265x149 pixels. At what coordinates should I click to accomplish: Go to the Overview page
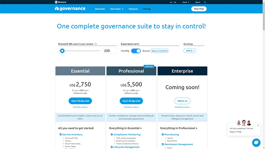(x=100, y=9)
